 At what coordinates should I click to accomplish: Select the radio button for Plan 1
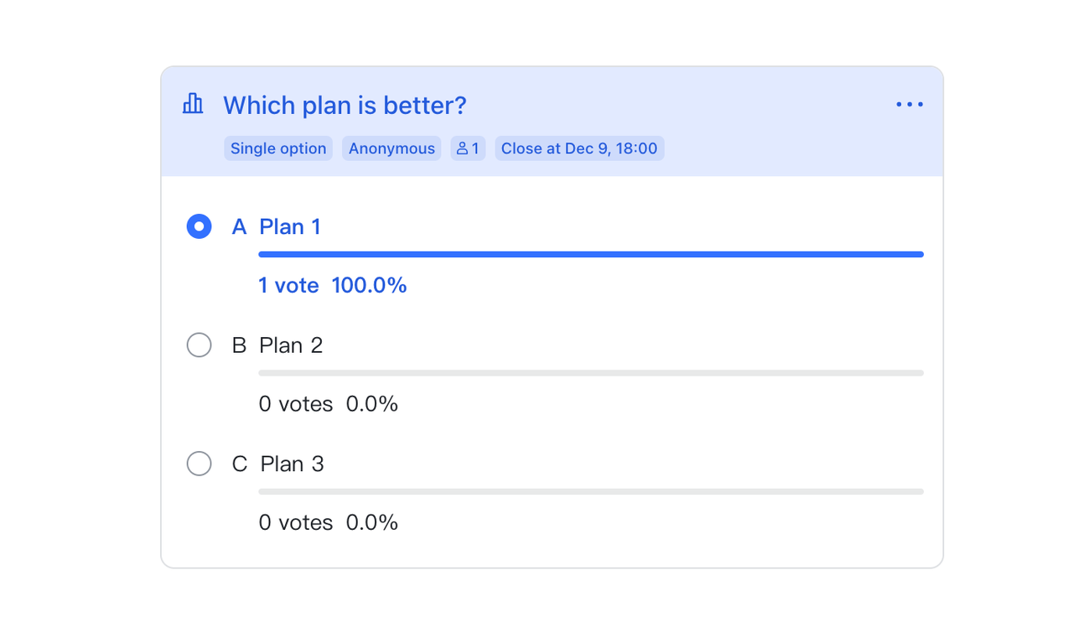click(199, 226)
